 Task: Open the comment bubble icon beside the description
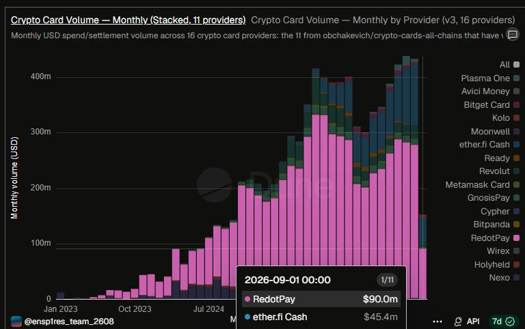coord(513,34)
